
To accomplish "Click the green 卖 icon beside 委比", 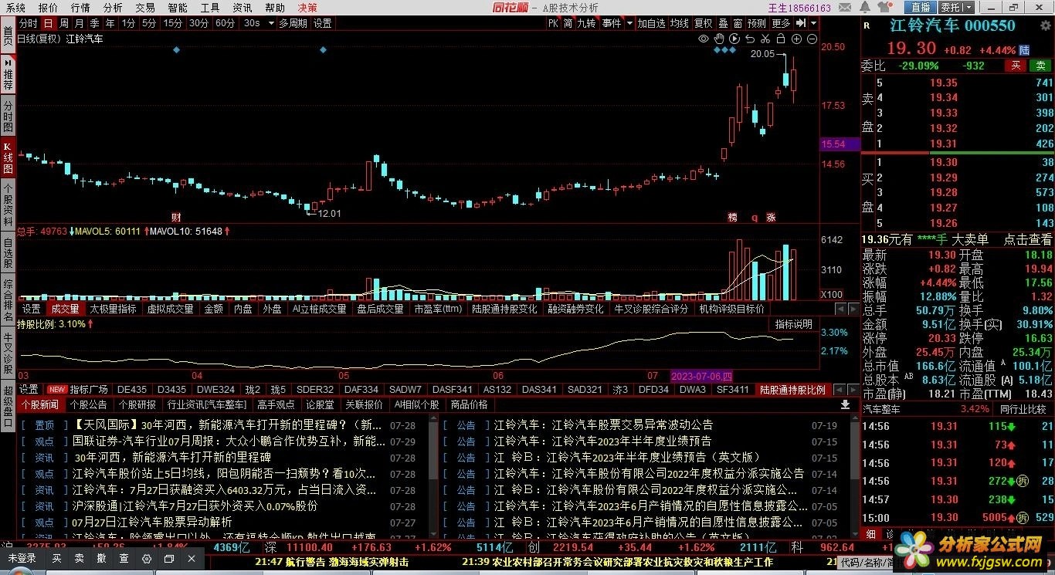I will [1041, 66].
